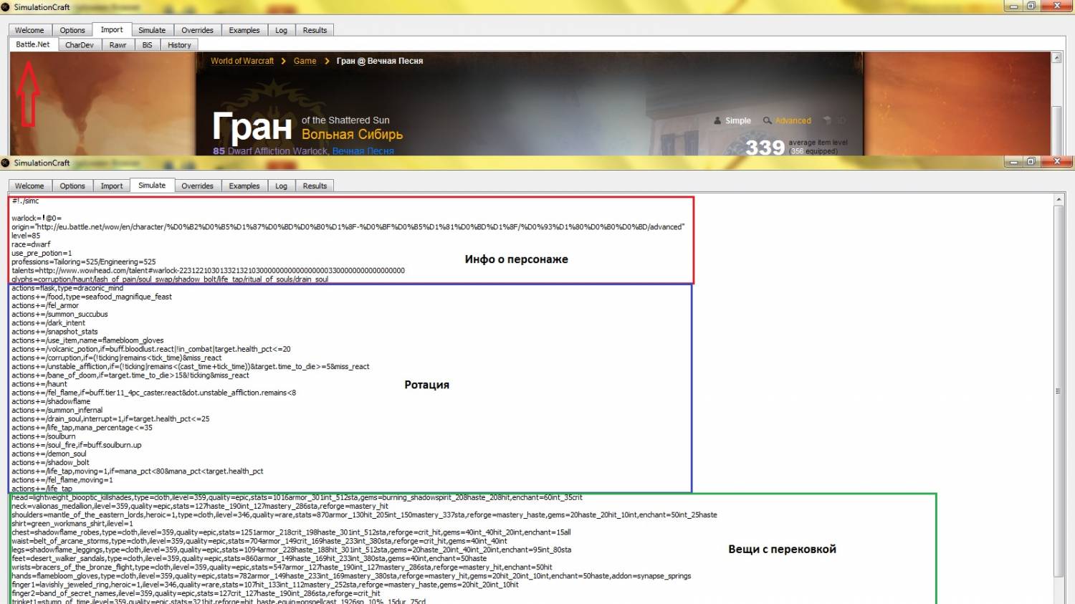1075x604 pixels.
Task: Minimize the top SimulationCraft window
Action: tap(1013, 6)
